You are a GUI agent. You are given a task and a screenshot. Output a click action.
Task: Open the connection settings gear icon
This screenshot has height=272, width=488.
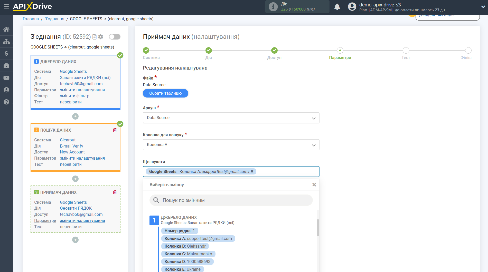click(100, 37)
